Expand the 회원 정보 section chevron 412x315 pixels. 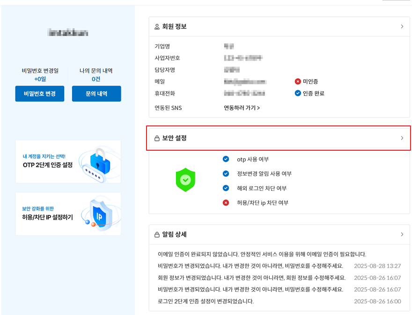tap(402, 27)
